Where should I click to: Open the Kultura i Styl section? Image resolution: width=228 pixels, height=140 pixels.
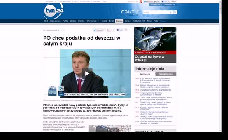(x=139, y=21)
